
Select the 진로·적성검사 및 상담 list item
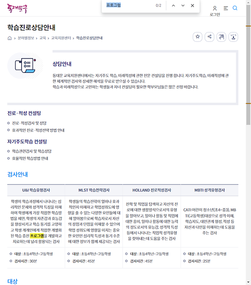29,123
